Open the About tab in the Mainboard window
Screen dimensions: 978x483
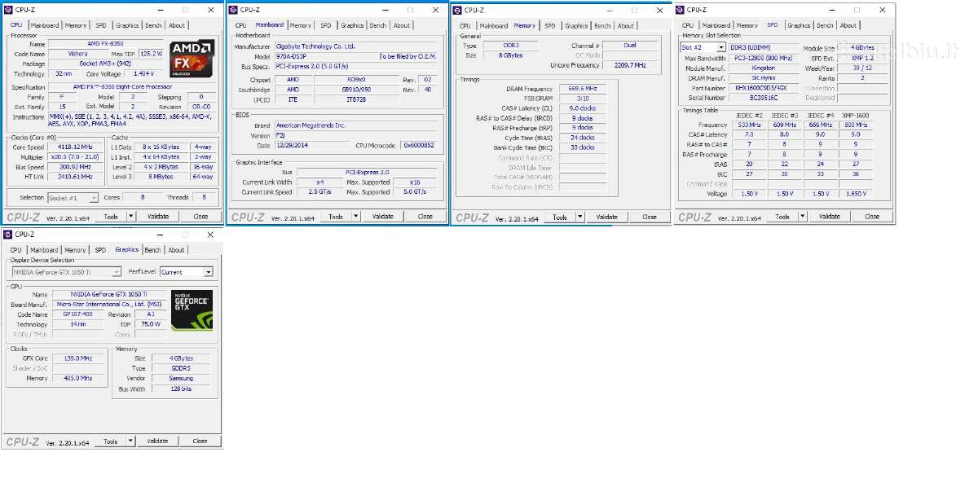coord(402,25)
